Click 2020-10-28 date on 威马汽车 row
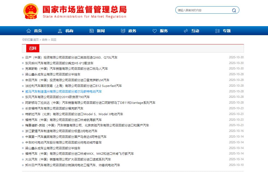 236,91
